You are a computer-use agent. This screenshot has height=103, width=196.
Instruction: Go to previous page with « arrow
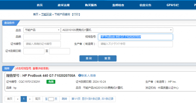(x=18, y=99)
